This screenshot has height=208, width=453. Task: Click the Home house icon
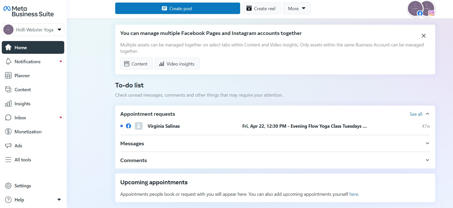pyautogui.click(x=8, y=47)
